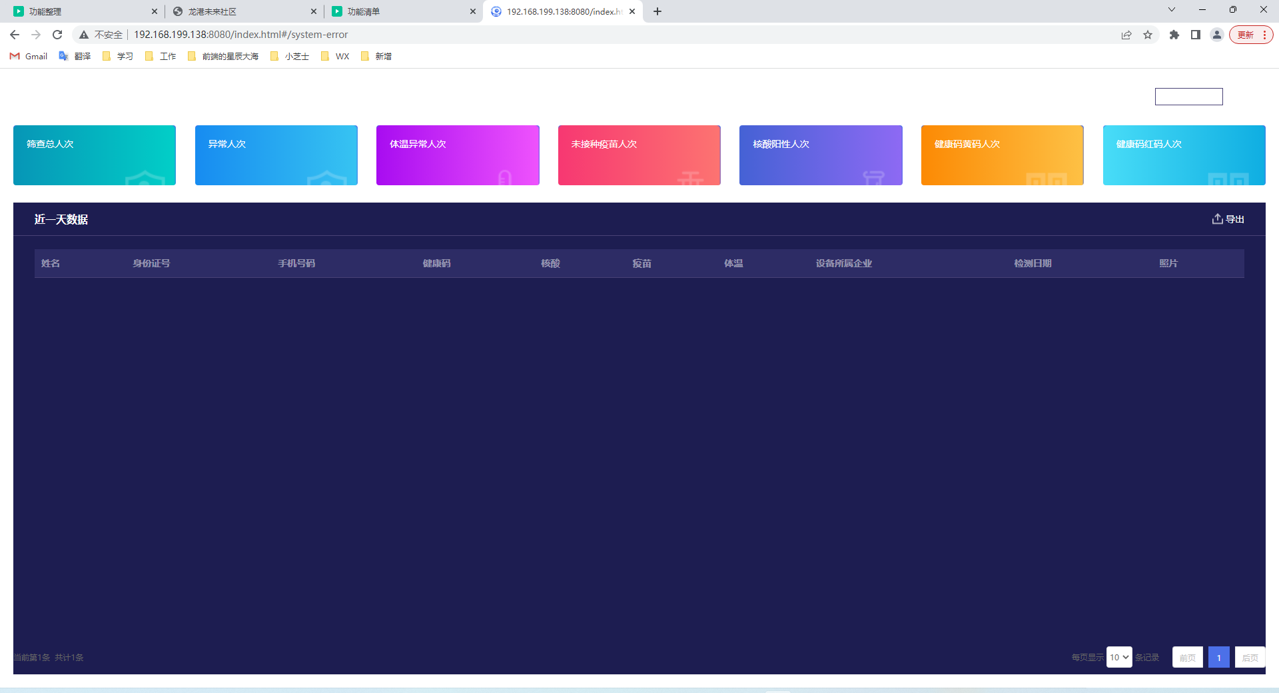Click the 健康码 column header

tap(436, 263)
